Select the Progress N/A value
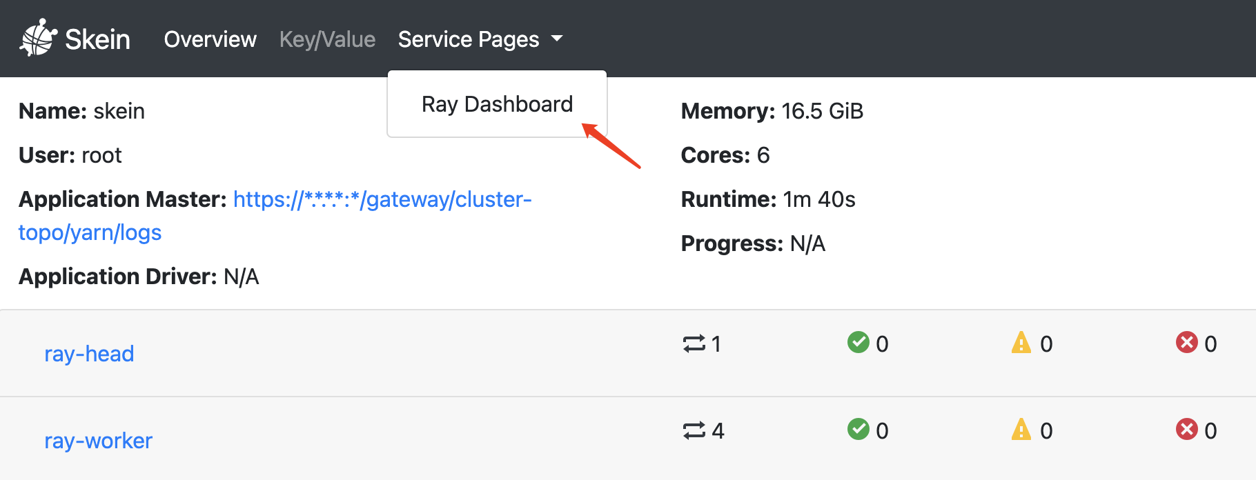The width and height of the screenshot is (1256, 480). coord(807,243)
